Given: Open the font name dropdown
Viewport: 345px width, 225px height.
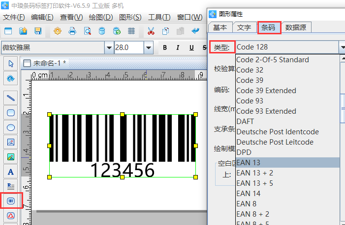Looking at the screenshot, I should (109, 48).
